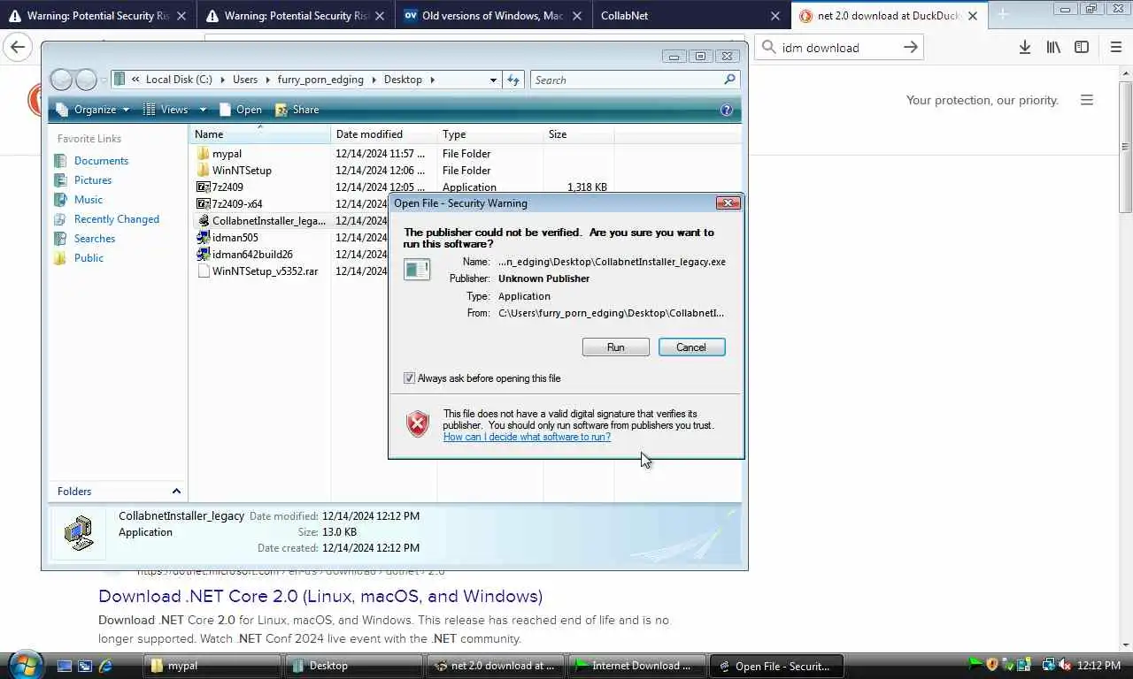Switch to Old versions of Windows tab
The width and height of the screenshot is (1133, 679).
[x=492, y=16]
